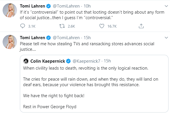The height and width of the screenshot is (114, 170).
Task: View the 3.1K replies count
Action: coord(32,26)
